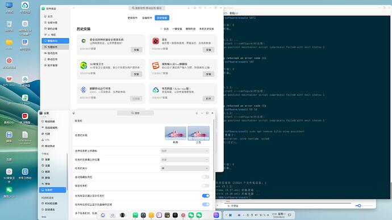
Task: Click the home icon atop the Settings window
Action: pos(73,113)
